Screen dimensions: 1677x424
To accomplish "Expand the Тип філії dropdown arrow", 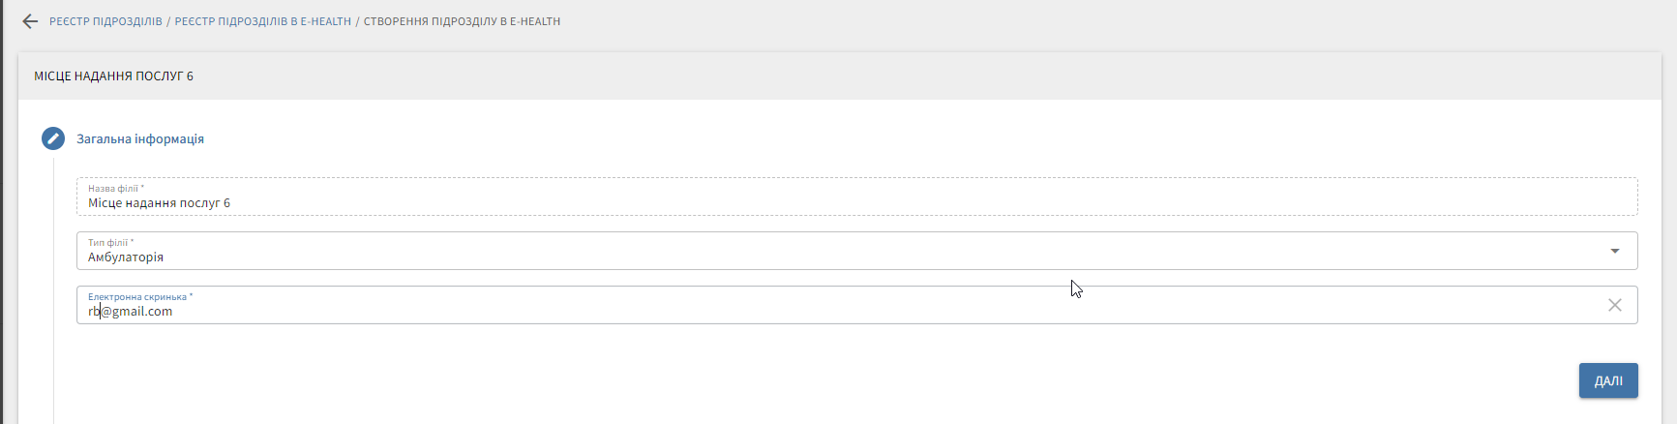I will (1614, 251).
